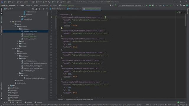Screen dimensions: 189x106
Task: Open amethyst_ore.json in blockstates
Action: point(29,34)
